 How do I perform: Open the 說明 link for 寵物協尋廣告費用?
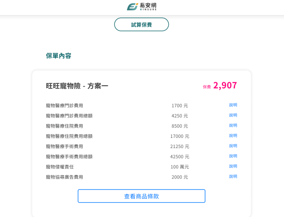click(x=233, y=176)
